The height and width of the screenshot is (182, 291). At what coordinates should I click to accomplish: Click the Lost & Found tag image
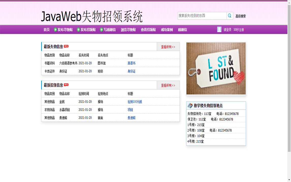click(216, 69)
